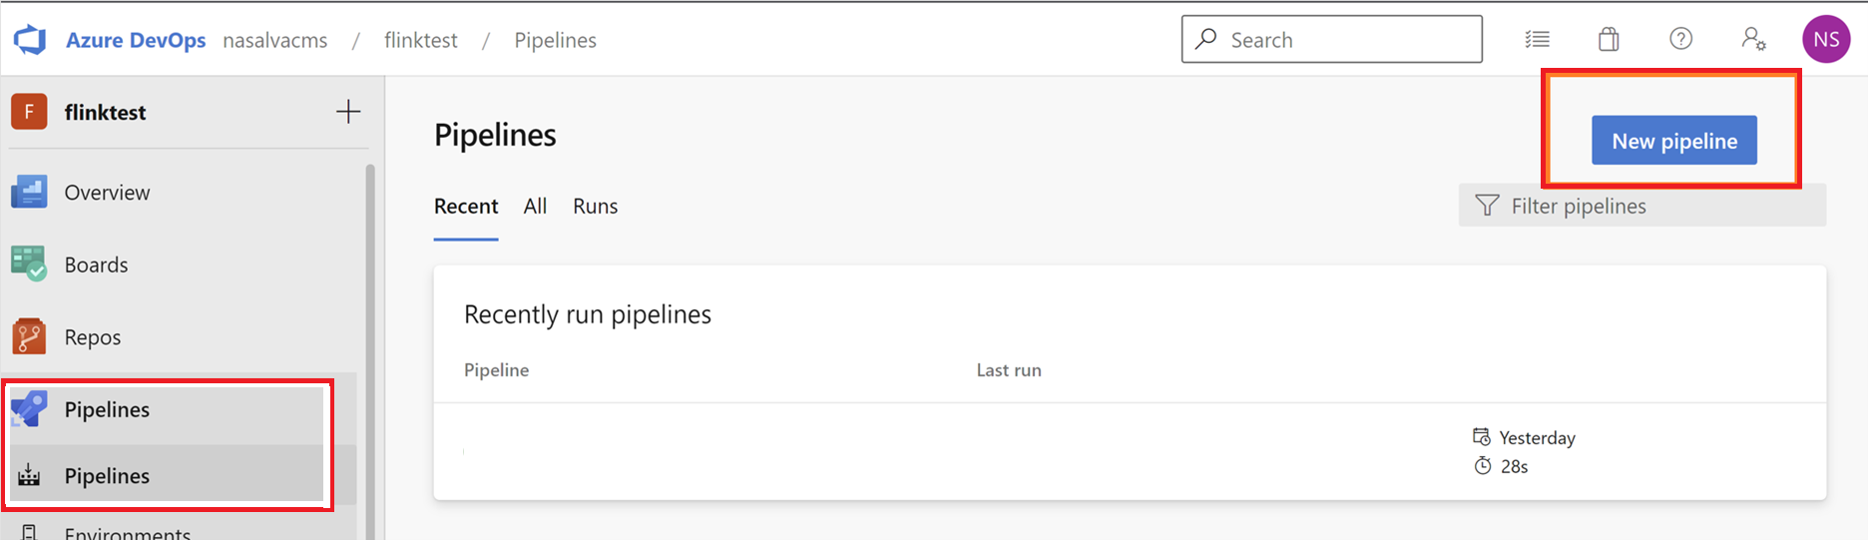This screenshot has width=1868, height=540.
Task: Click the Search box in header
Action: pyautogui.click(x=1332, y=39)
